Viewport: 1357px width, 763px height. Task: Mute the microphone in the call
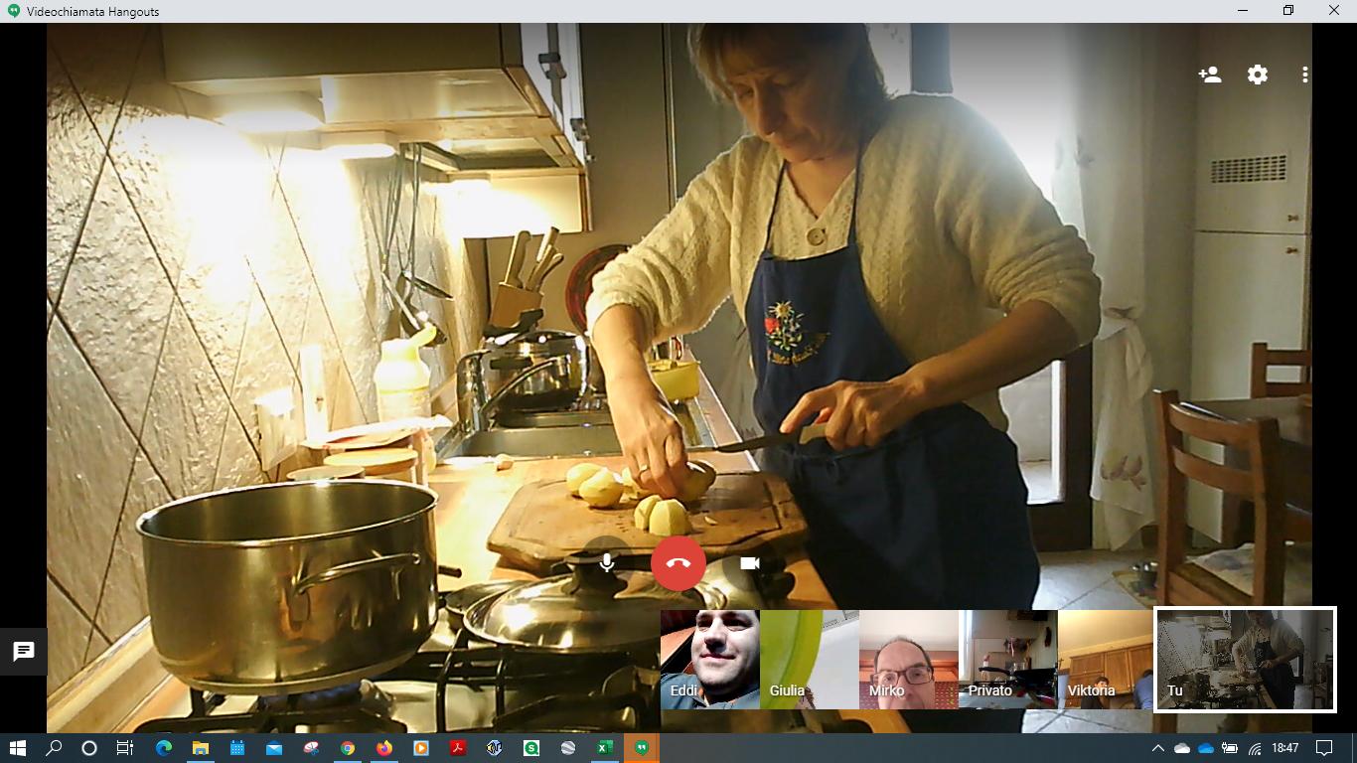[x=607, y=563]
